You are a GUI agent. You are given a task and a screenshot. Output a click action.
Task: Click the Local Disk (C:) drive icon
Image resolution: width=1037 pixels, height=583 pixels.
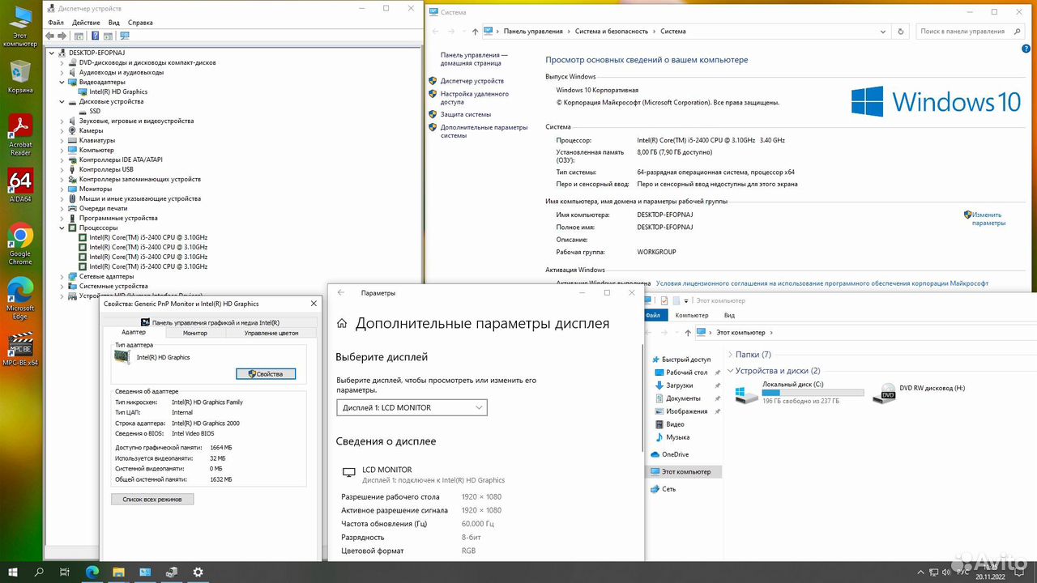click(x=746, y=394)
